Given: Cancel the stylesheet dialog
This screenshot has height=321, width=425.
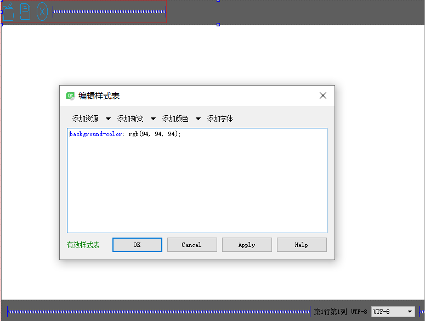Looking at the screenshot, I should (192, 245).
